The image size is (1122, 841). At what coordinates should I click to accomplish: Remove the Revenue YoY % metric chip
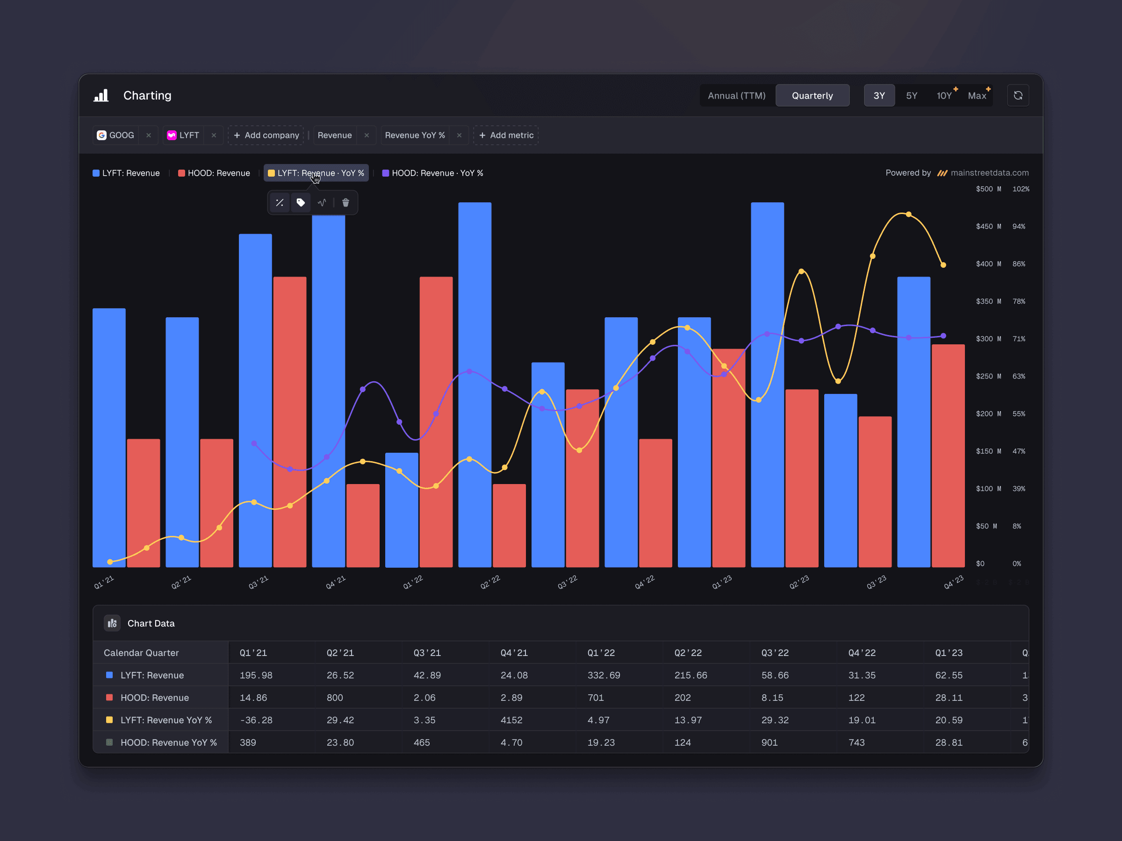point(459,135)
